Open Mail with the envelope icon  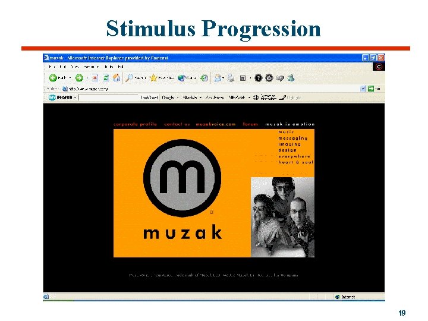pyautogui.click(x=218, y=78)
